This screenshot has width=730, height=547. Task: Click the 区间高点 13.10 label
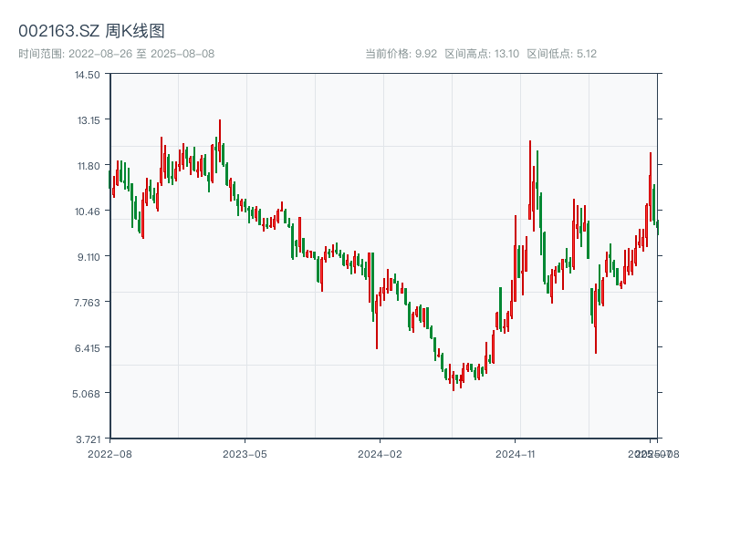(482, 54)
